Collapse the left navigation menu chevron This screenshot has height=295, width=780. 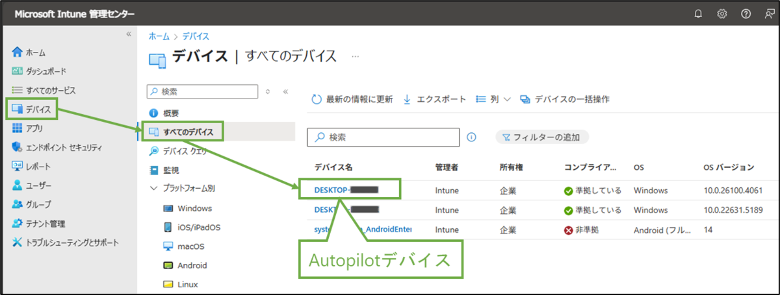[128, 34]
